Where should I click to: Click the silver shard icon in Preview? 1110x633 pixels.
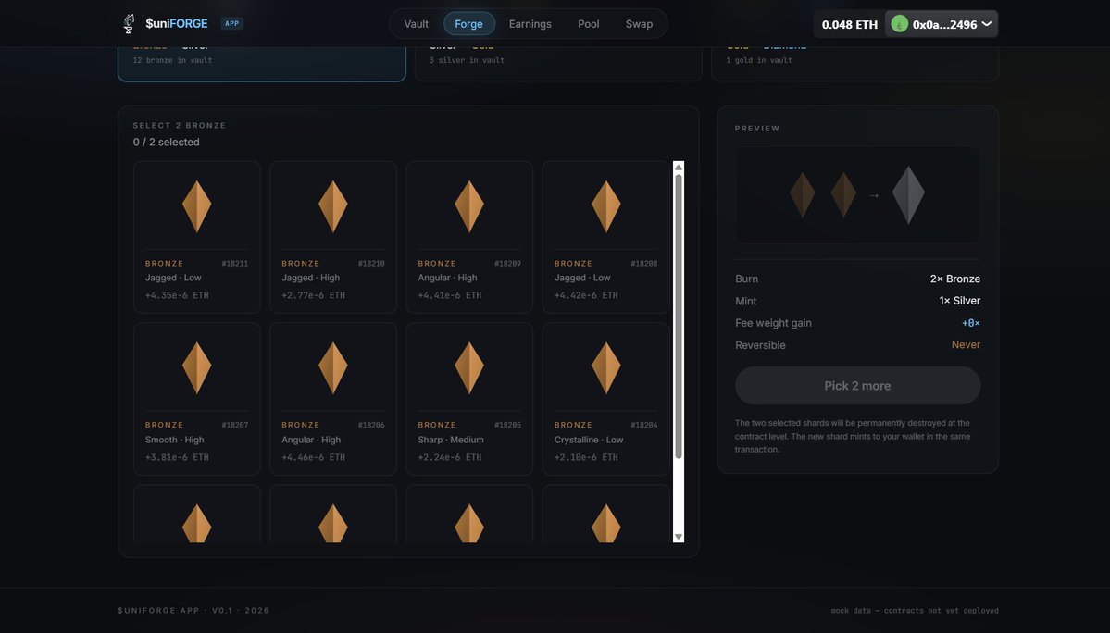[x=908, y=195]
